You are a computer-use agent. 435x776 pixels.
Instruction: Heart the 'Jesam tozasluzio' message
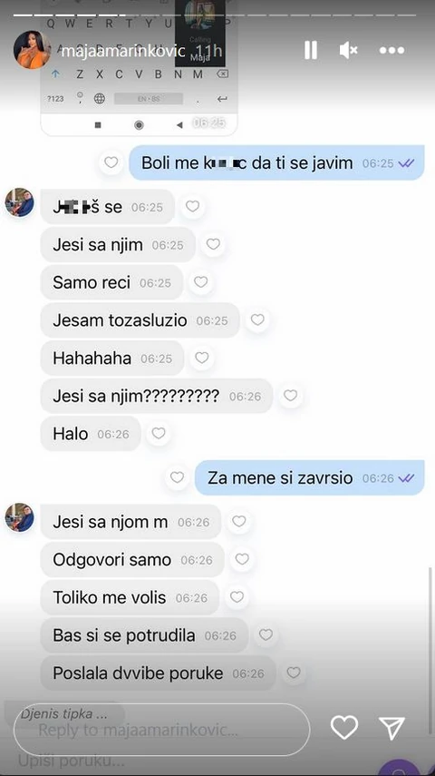coord(257,320)
